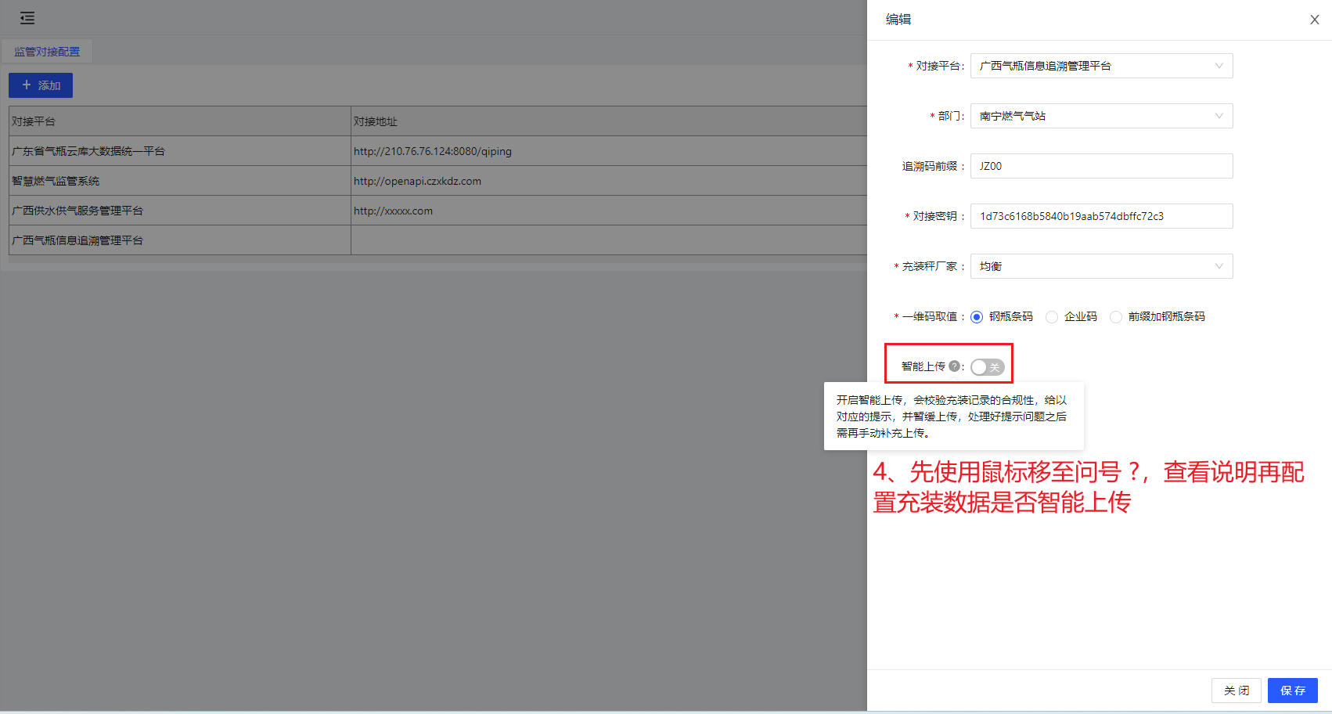1332x714 pixels.
Task: Click the 保存 save button
Action: coord(1292,691)
